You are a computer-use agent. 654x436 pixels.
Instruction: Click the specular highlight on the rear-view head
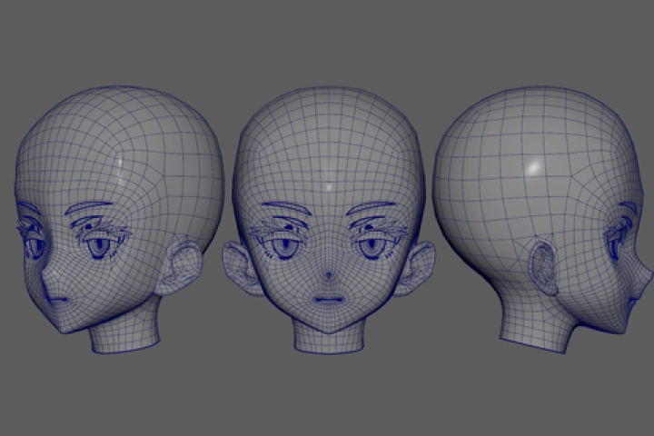[535, 166]
